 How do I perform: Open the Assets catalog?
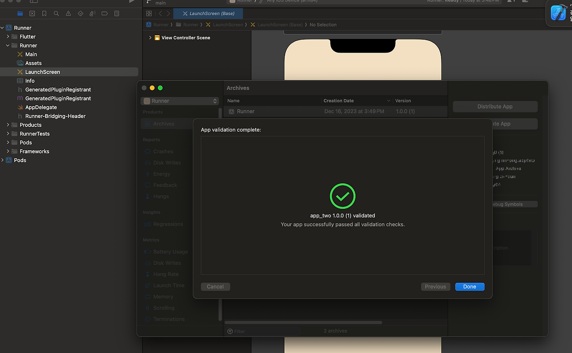[x=33, y=63]
